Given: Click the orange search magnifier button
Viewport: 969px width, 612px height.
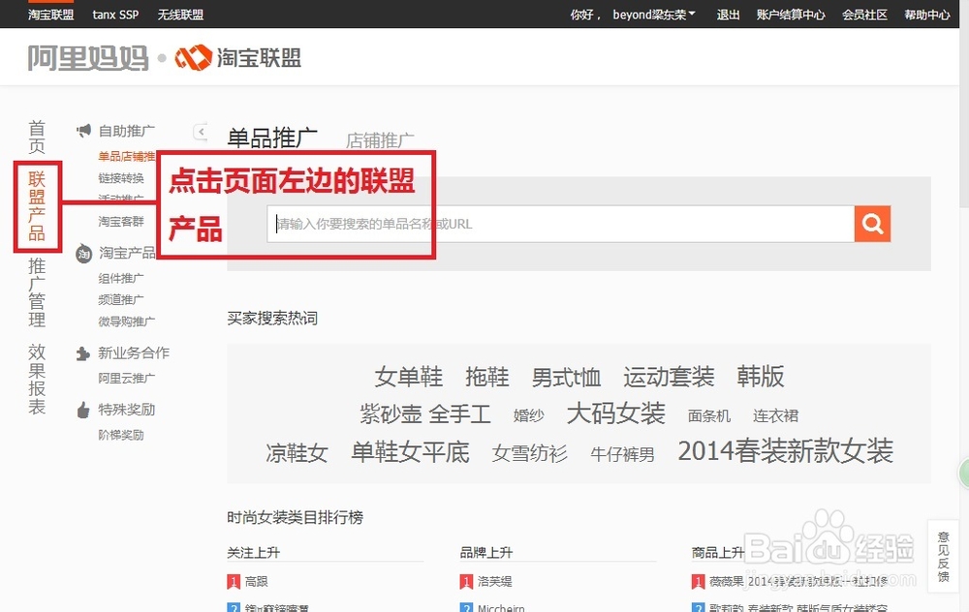Looking at the screenshot, I should [872, 224].
